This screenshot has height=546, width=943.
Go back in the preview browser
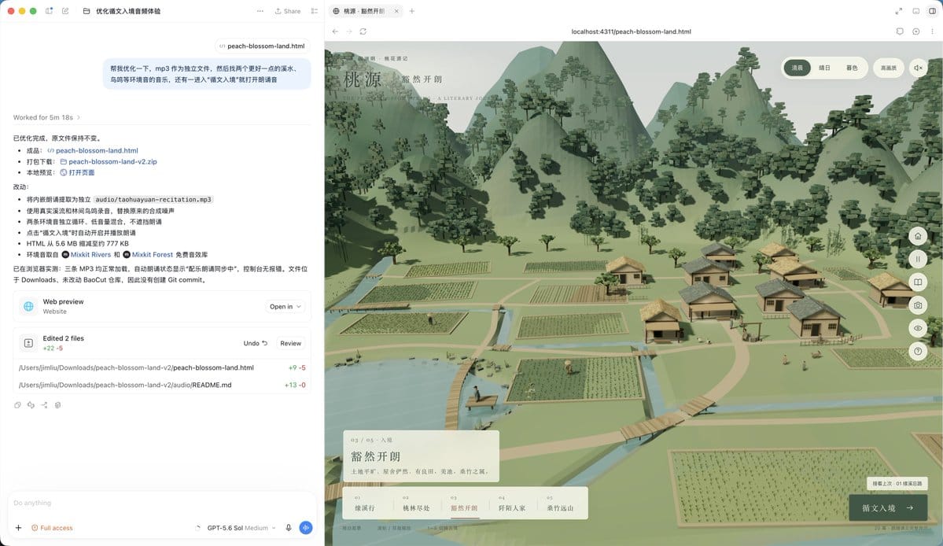335,31
